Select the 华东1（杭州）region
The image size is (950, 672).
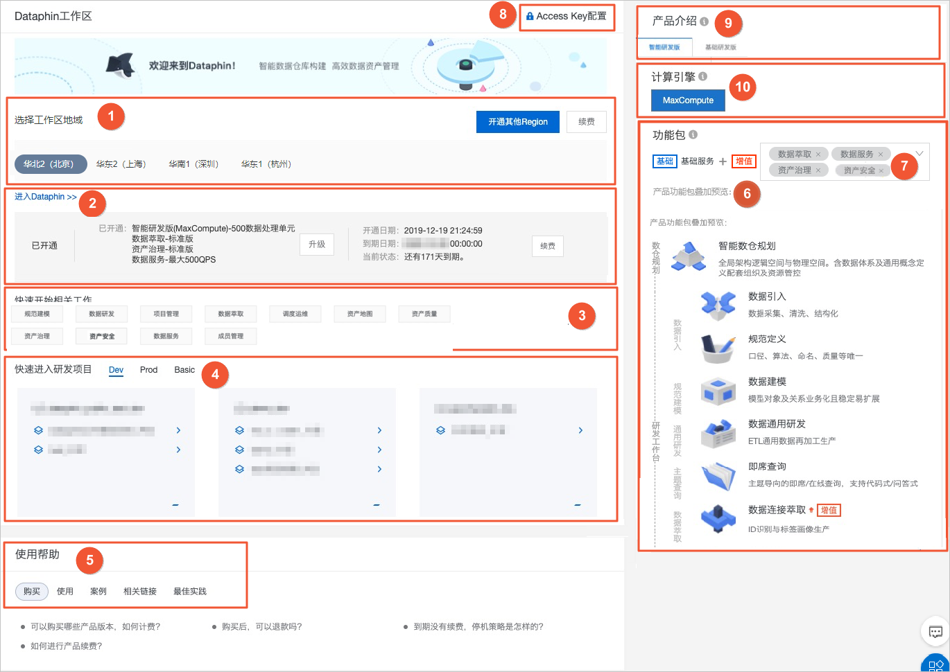[x=267, y=164]
